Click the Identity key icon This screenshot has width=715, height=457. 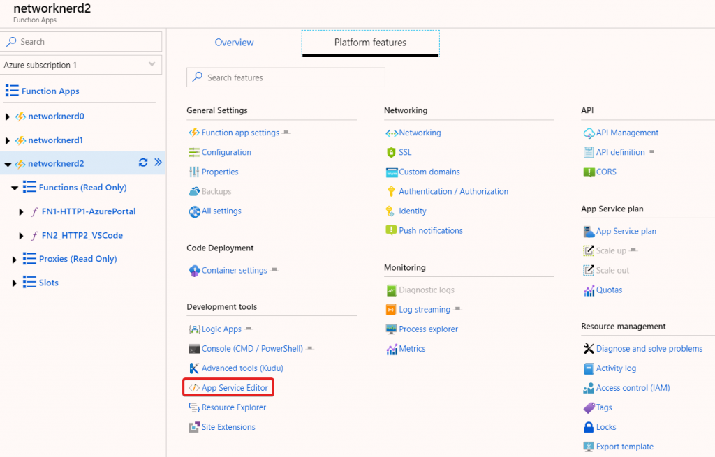pos(390,211)
